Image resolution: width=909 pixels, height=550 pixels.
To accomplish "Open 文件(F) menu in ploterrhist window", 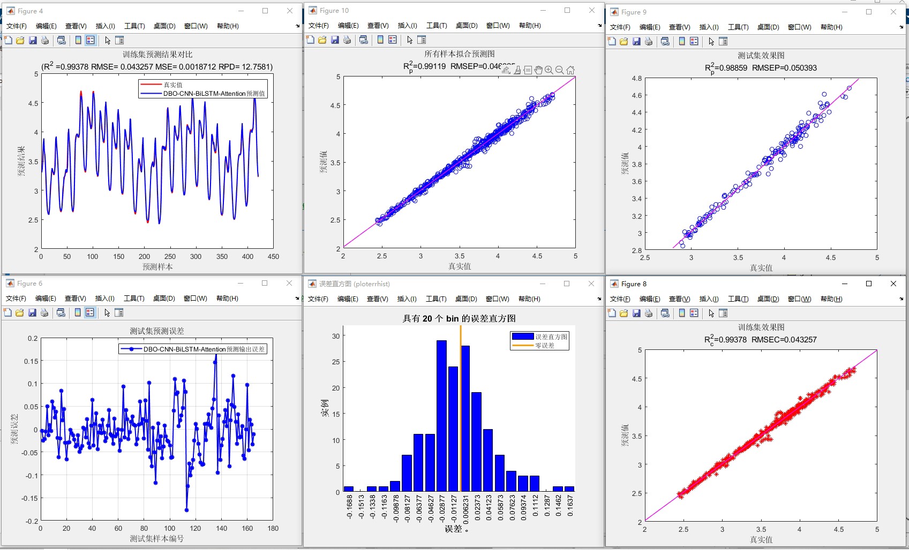I will pos(318,299).
